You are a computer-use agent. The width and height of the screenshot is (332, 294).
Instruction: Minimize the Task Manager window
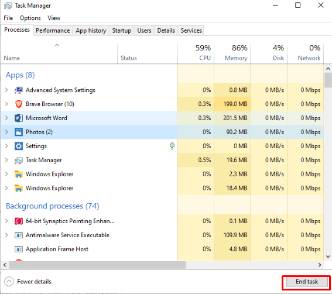tap(275, 5)
